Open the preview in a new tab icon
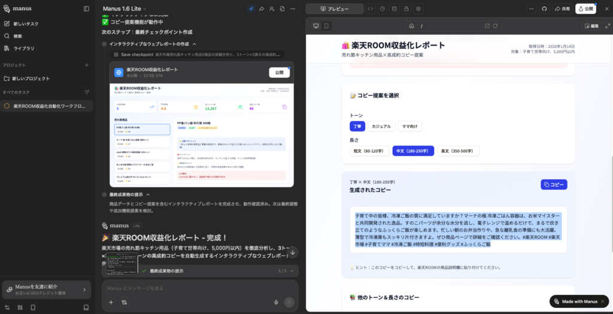Image resolution: width=613 pixels, height=314 pixels. [487, 26]
